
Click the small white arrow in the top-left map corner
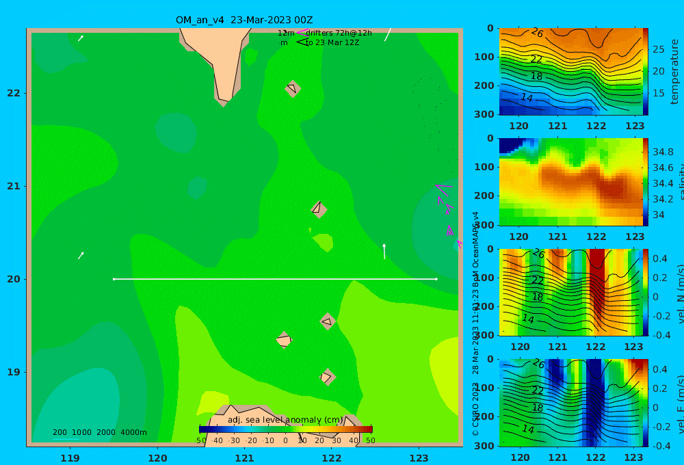click(81, 38)
